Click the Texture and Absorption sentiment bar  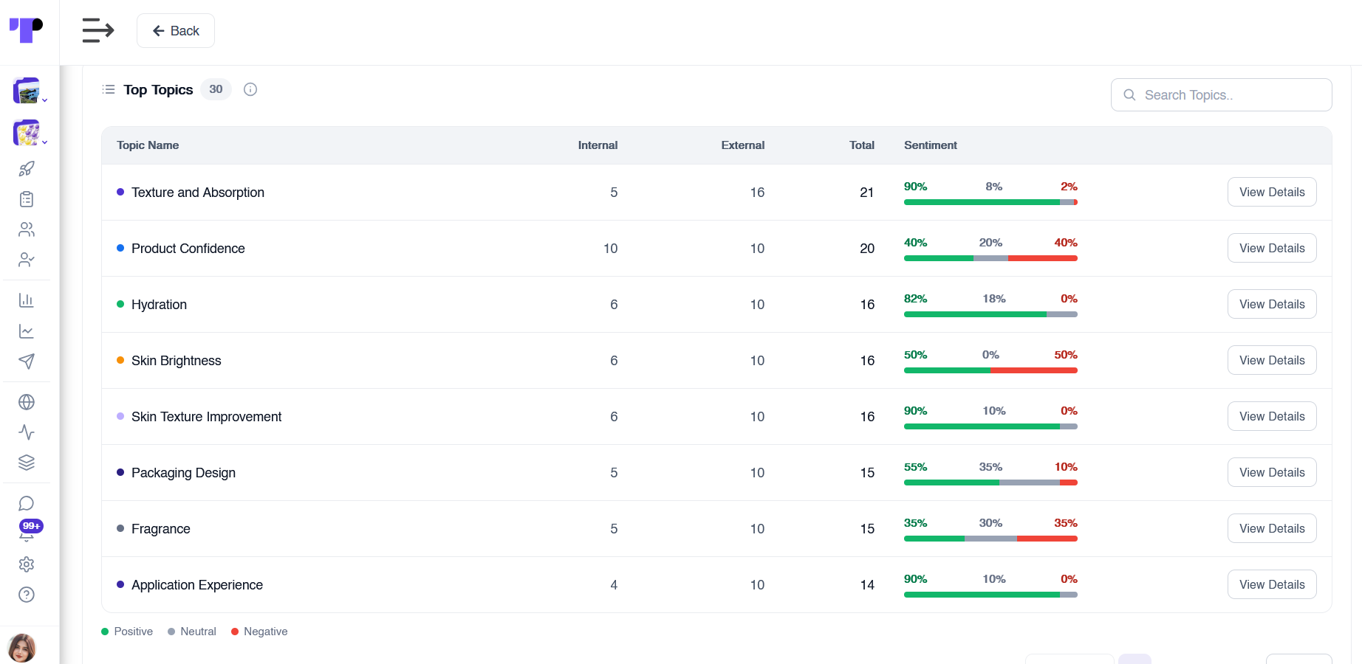click(990, 202)
